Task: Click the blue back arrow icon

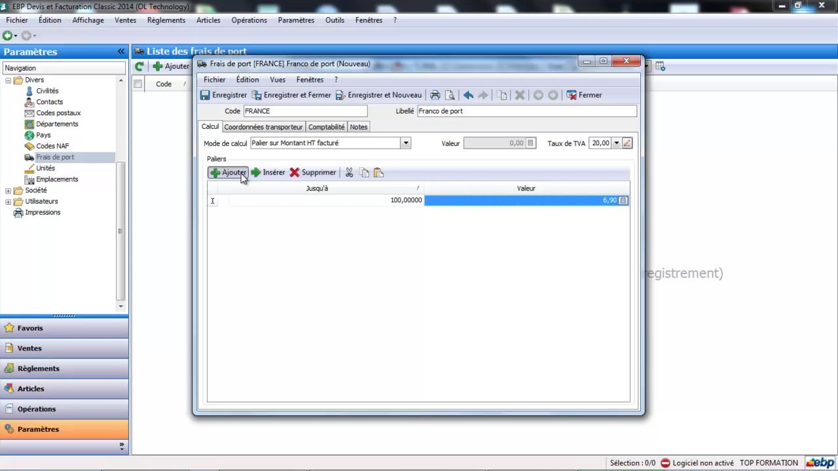Action: click(x=468, y=95)
